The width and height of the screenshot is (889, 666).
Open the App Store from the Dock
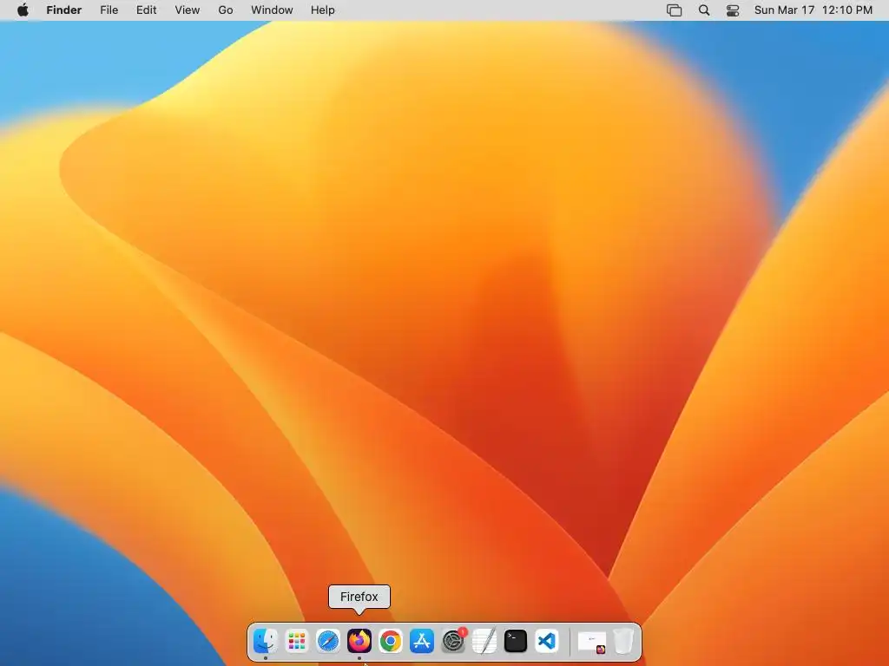click(x=421, y=641)
